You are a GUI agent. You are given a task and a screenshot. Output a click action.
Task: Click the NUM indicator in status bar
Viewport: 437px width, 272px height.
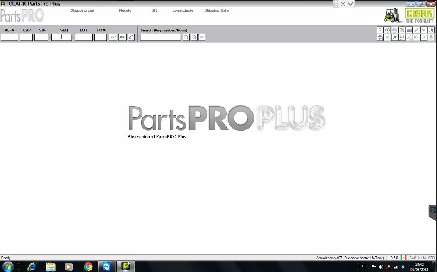pos(422,258)
